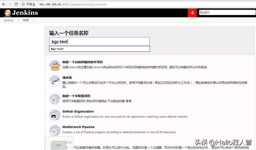Click the pipeline pipe icon
Screen dimensions: 256x150
coord(55,81)
